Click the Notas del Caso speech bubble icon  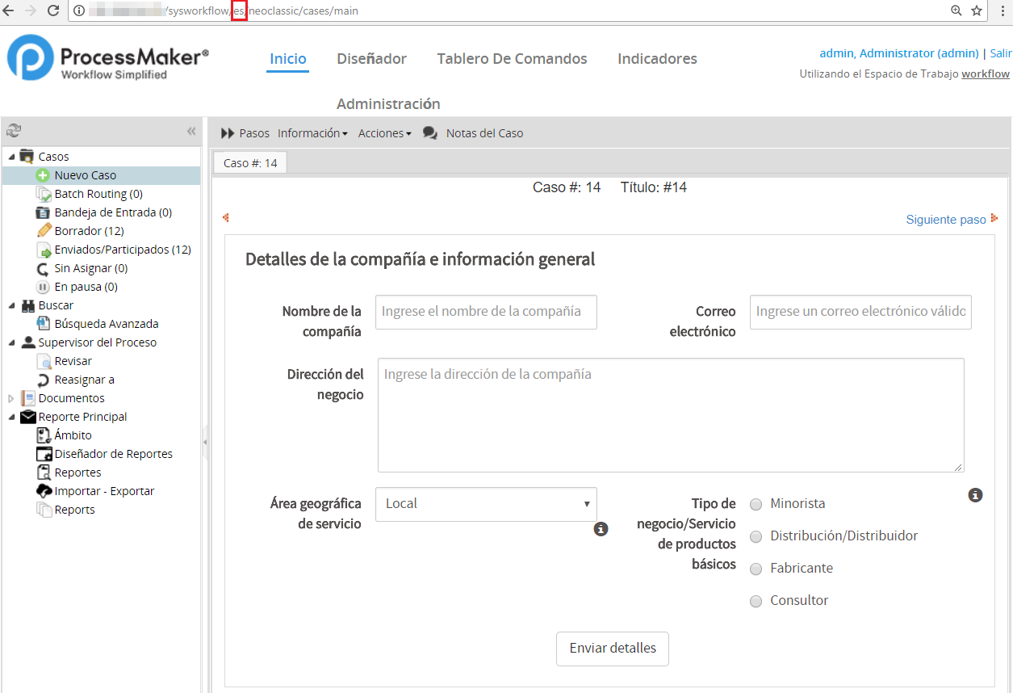tap(430, 133)
